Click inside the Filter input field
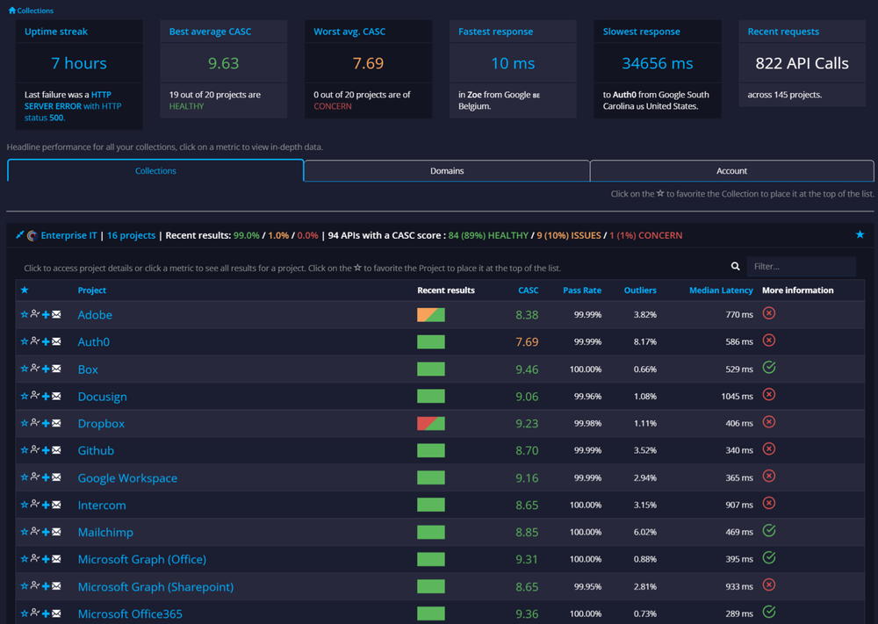The image size is (878, 624). click(801, 265)
